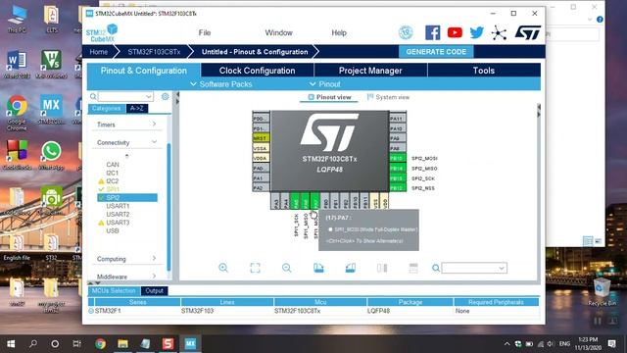
Task: Switch to Project Manager tab
Action: pos(370,71)
